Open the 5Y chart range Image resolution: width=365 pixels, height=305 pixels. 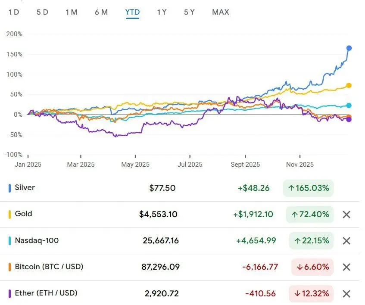pos(189,12)
